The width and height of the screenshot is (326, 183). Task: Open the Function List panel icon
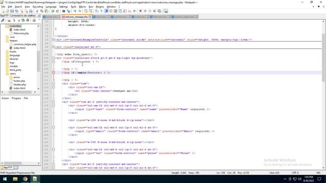pyautogui.click(x=125, y=11)
